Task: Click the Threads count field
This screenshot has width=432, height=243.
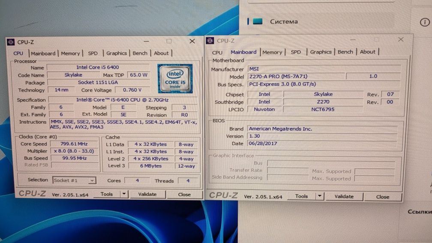Action: [188, 181]
